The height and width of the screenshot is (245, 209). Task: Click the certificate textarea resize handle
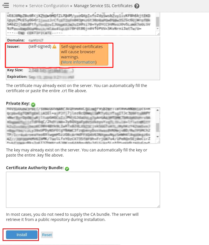coord(158,33)
